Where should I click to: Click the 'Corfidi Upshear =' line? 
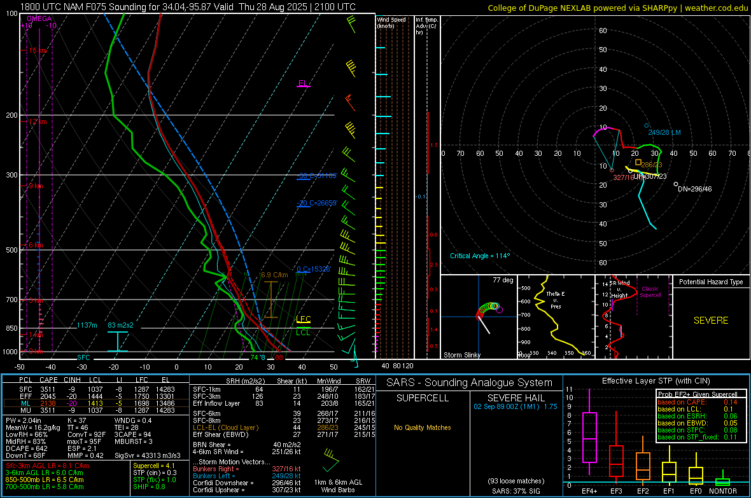click(247, 490)
